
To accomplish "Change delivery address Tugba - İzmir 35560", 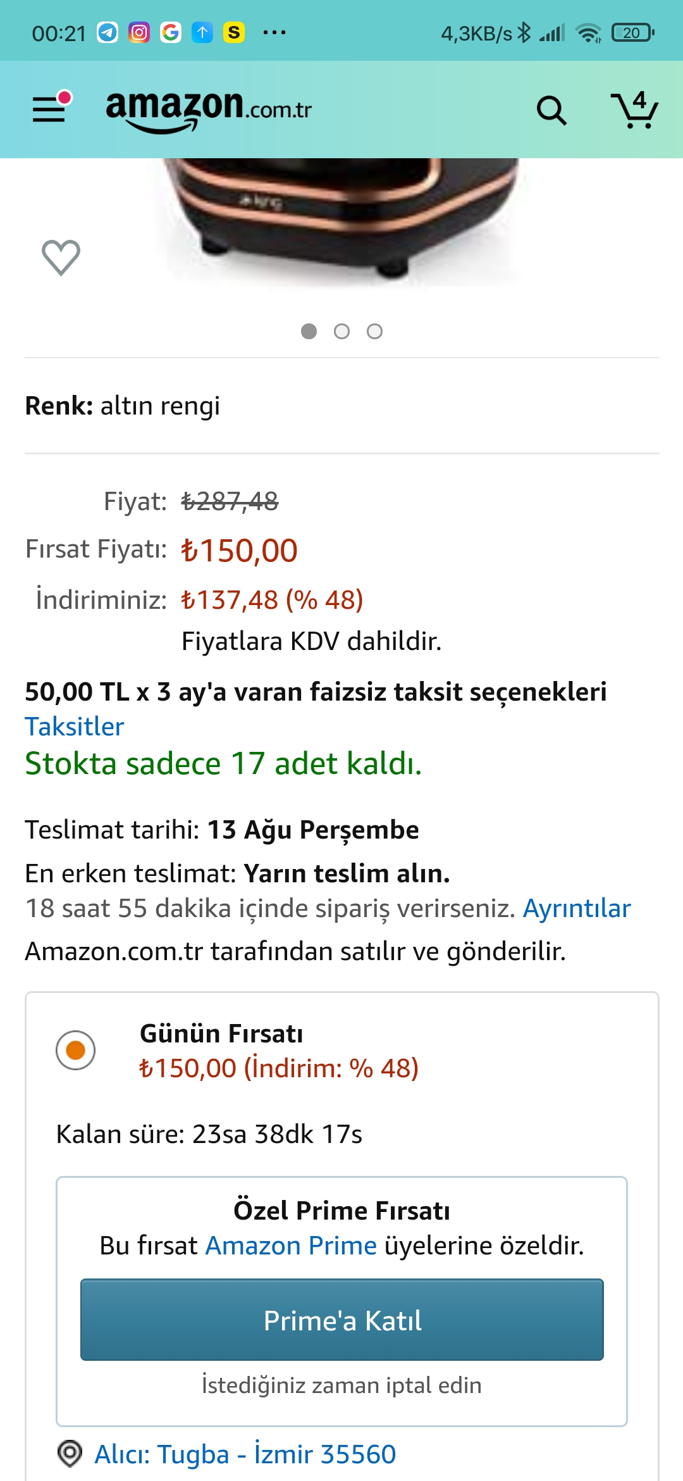I will pos(245,1454).
